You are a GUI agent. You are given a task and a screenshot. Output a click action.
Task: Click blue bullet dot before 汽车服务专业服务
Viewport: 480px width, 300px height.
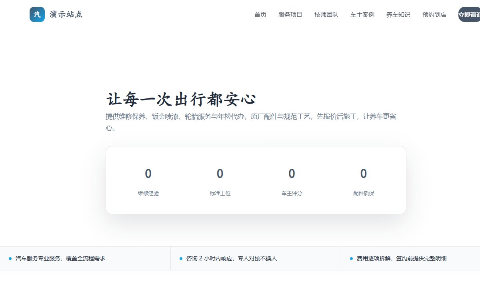[10, 258]
